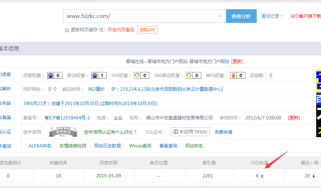Open the SEO客户端下载 link
Screen dimensions: 321x188
click(x=305, y=16)
